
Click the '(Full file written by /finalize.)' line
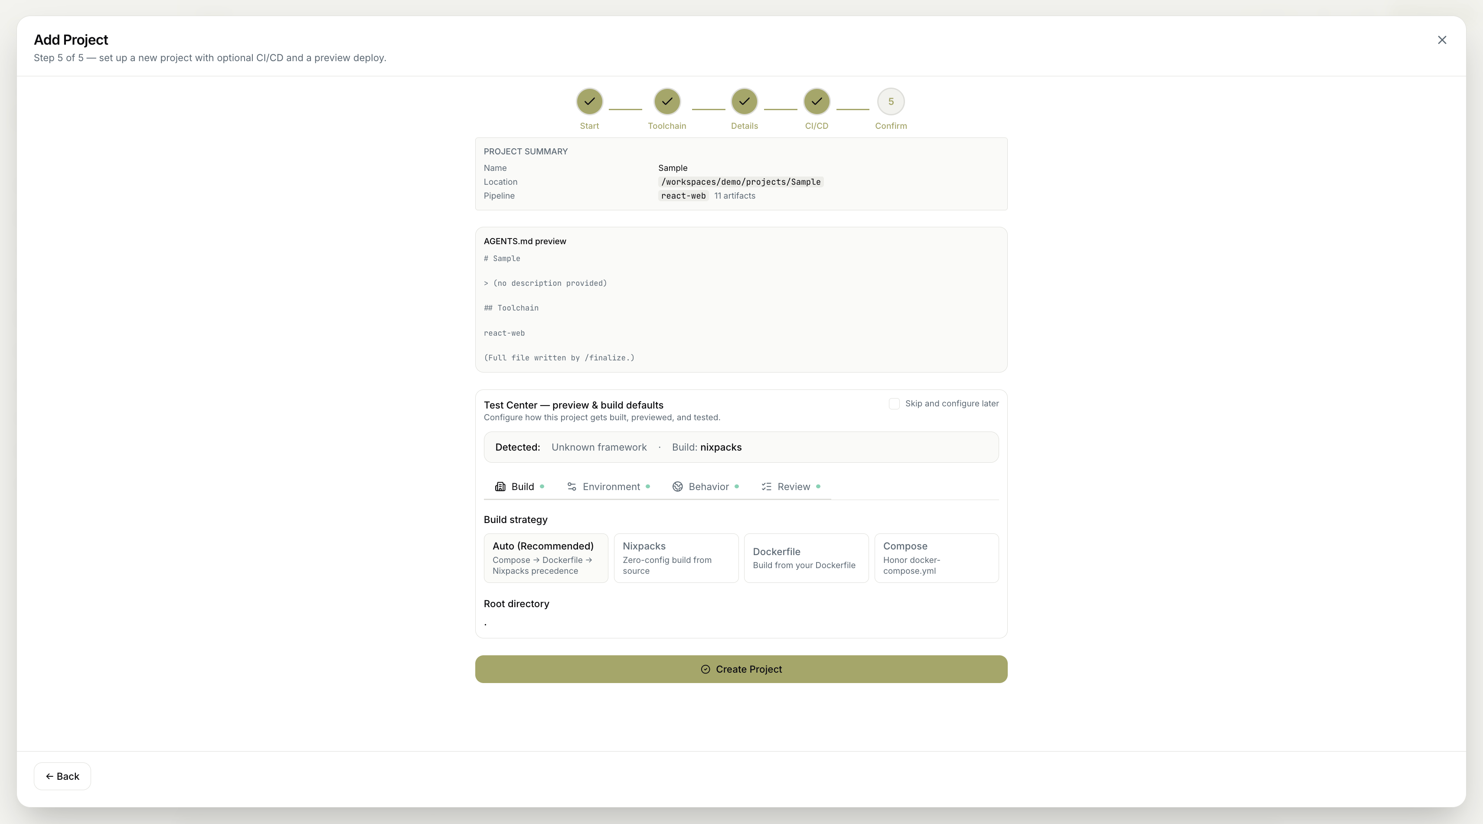coord(559,358)
